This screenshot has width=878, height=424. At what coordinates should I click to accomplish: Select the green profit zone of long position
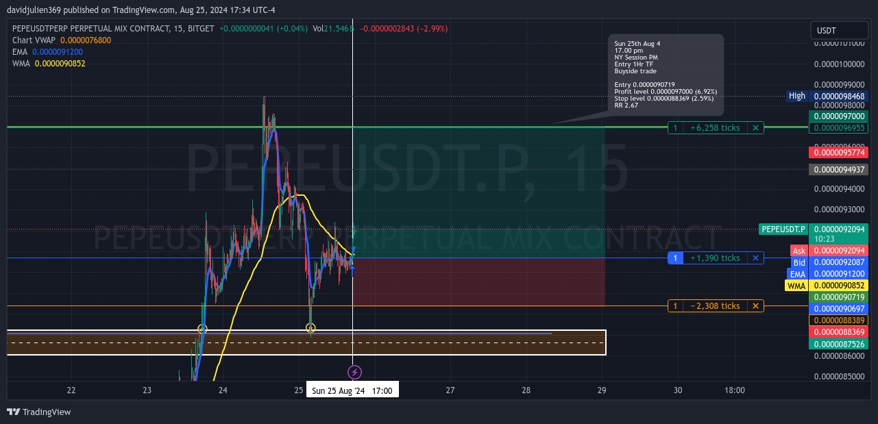478,192
